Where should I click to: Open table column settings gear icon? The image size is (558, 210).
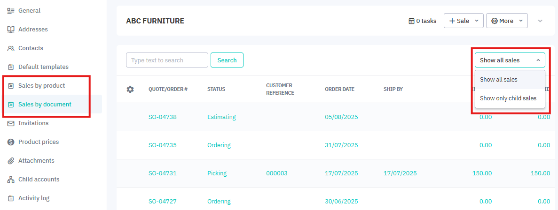click(130, 89)
